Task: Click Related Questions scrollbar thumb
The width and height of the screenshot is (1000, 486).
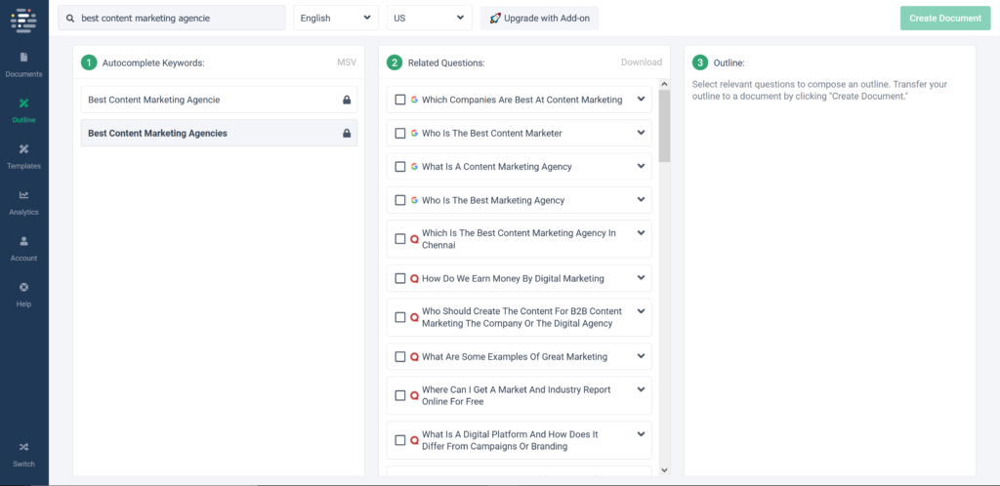Action: (664, 126)
